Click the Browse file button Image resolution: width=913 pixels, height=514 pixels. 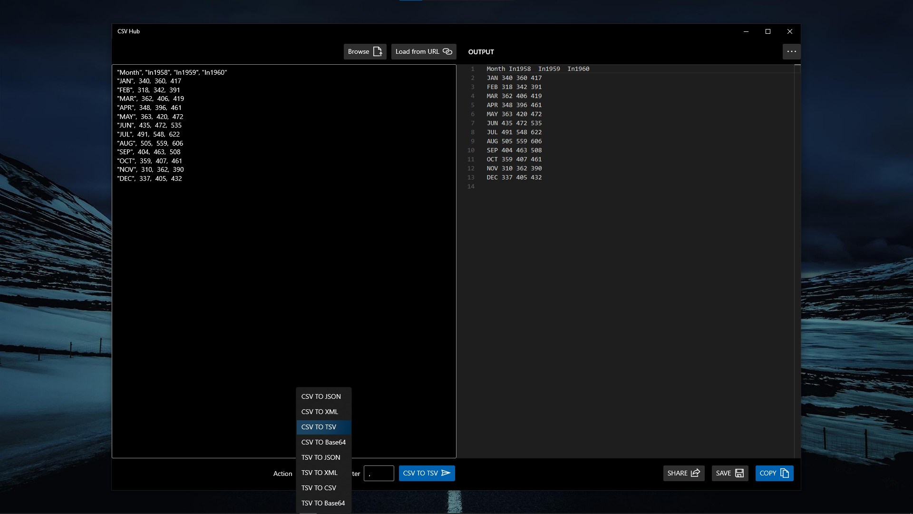click(365, 51)
